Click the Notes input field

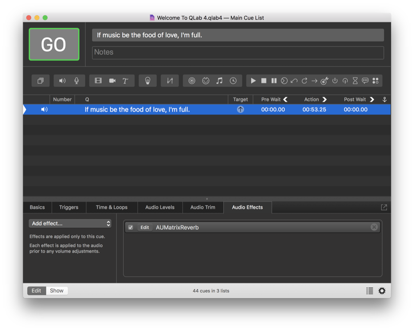[x=238, y=52]
